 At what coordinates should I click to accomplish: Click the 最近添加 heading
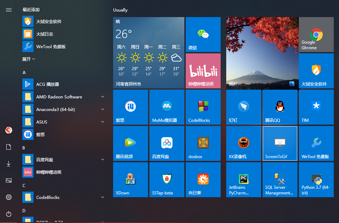(31, 10)
